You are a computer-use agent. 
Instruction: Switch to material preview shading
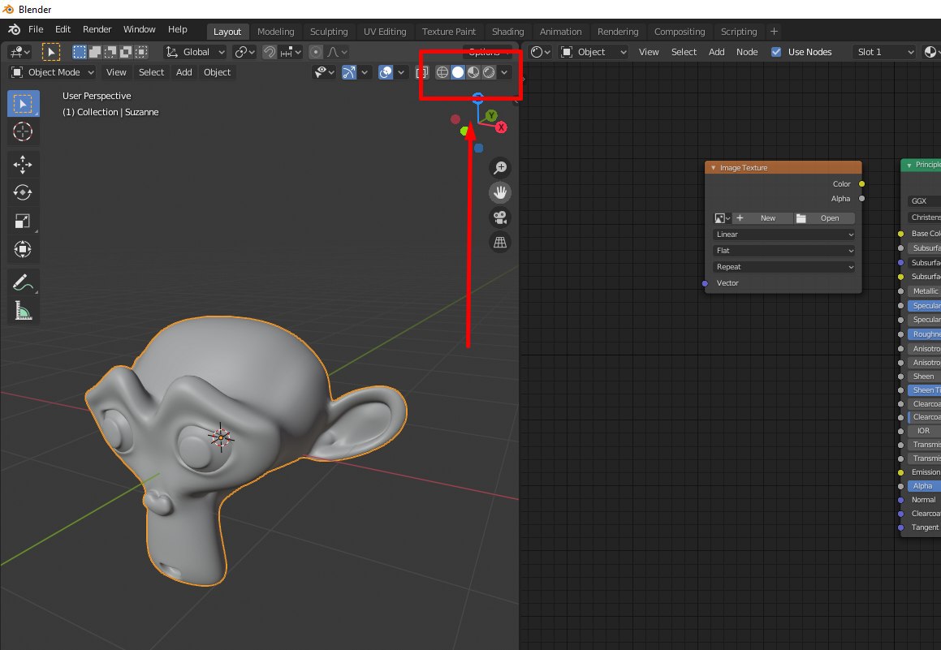473,72
